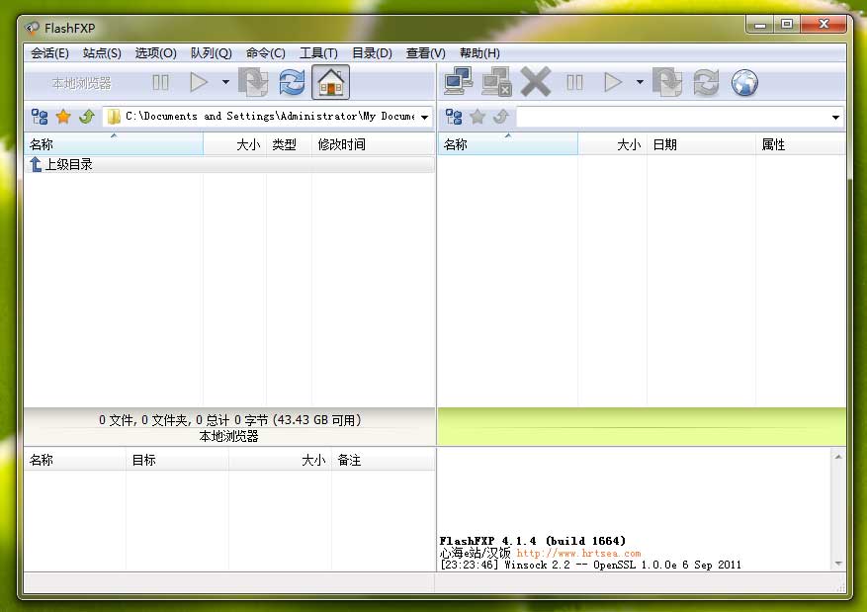This screenshot has height=612, width=867.
Task: Refresh the local browser pane
Action: pyautogui.click(x=292, y=82)
